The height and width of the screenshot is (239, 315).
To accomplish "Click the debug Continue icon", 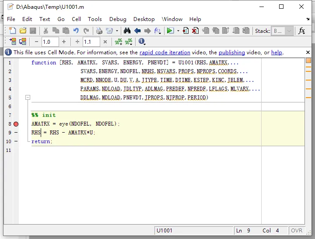I will 236,31.
